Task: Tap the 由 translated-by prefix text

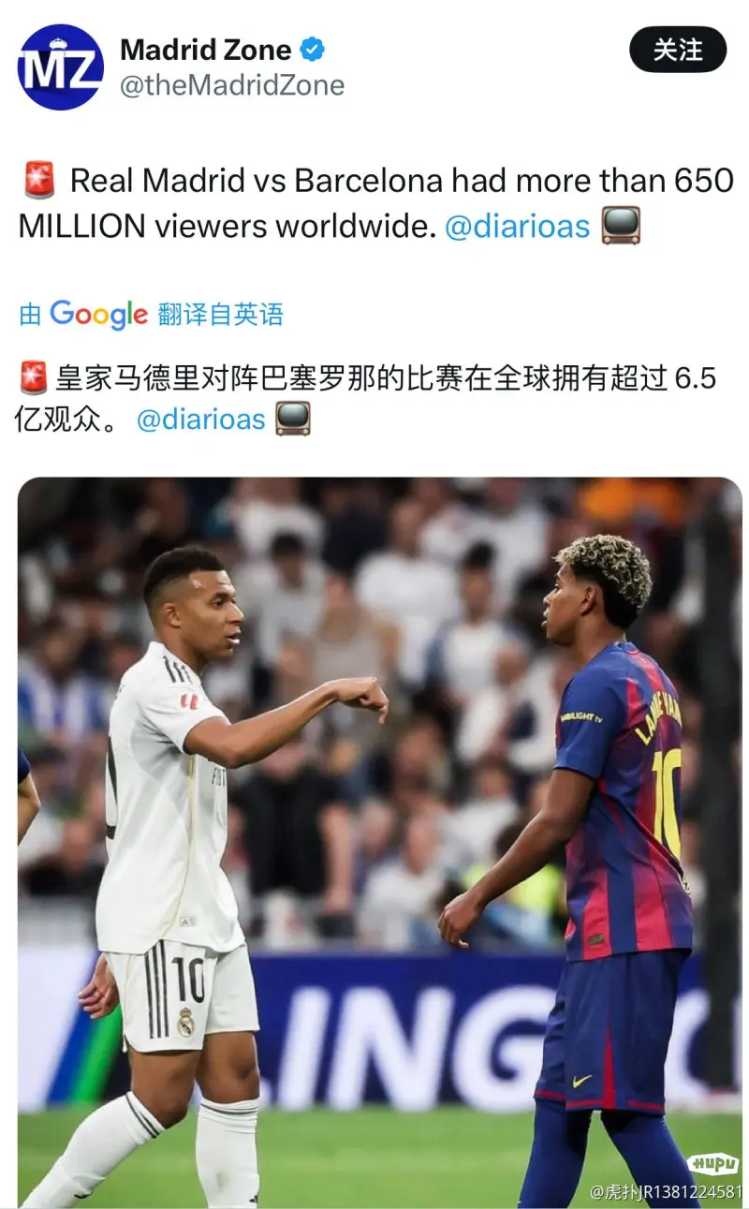Action: click(31, 316)
